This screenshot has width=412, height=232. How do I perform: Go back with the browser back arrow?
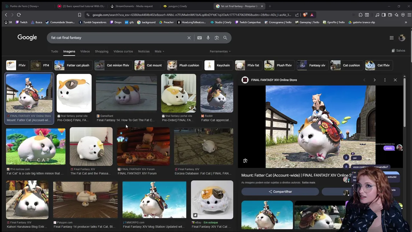(6, 15)
